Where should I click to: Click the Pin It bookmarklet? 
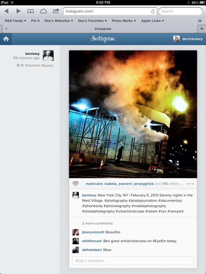click(35, 21)
